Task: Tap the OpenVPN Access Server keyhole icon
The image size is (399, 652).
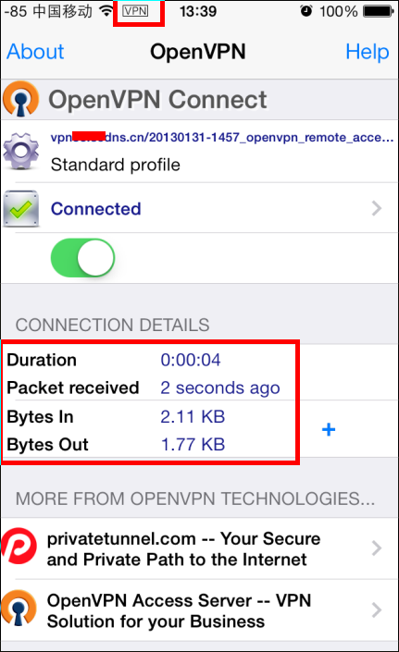Action: point(19,609)
